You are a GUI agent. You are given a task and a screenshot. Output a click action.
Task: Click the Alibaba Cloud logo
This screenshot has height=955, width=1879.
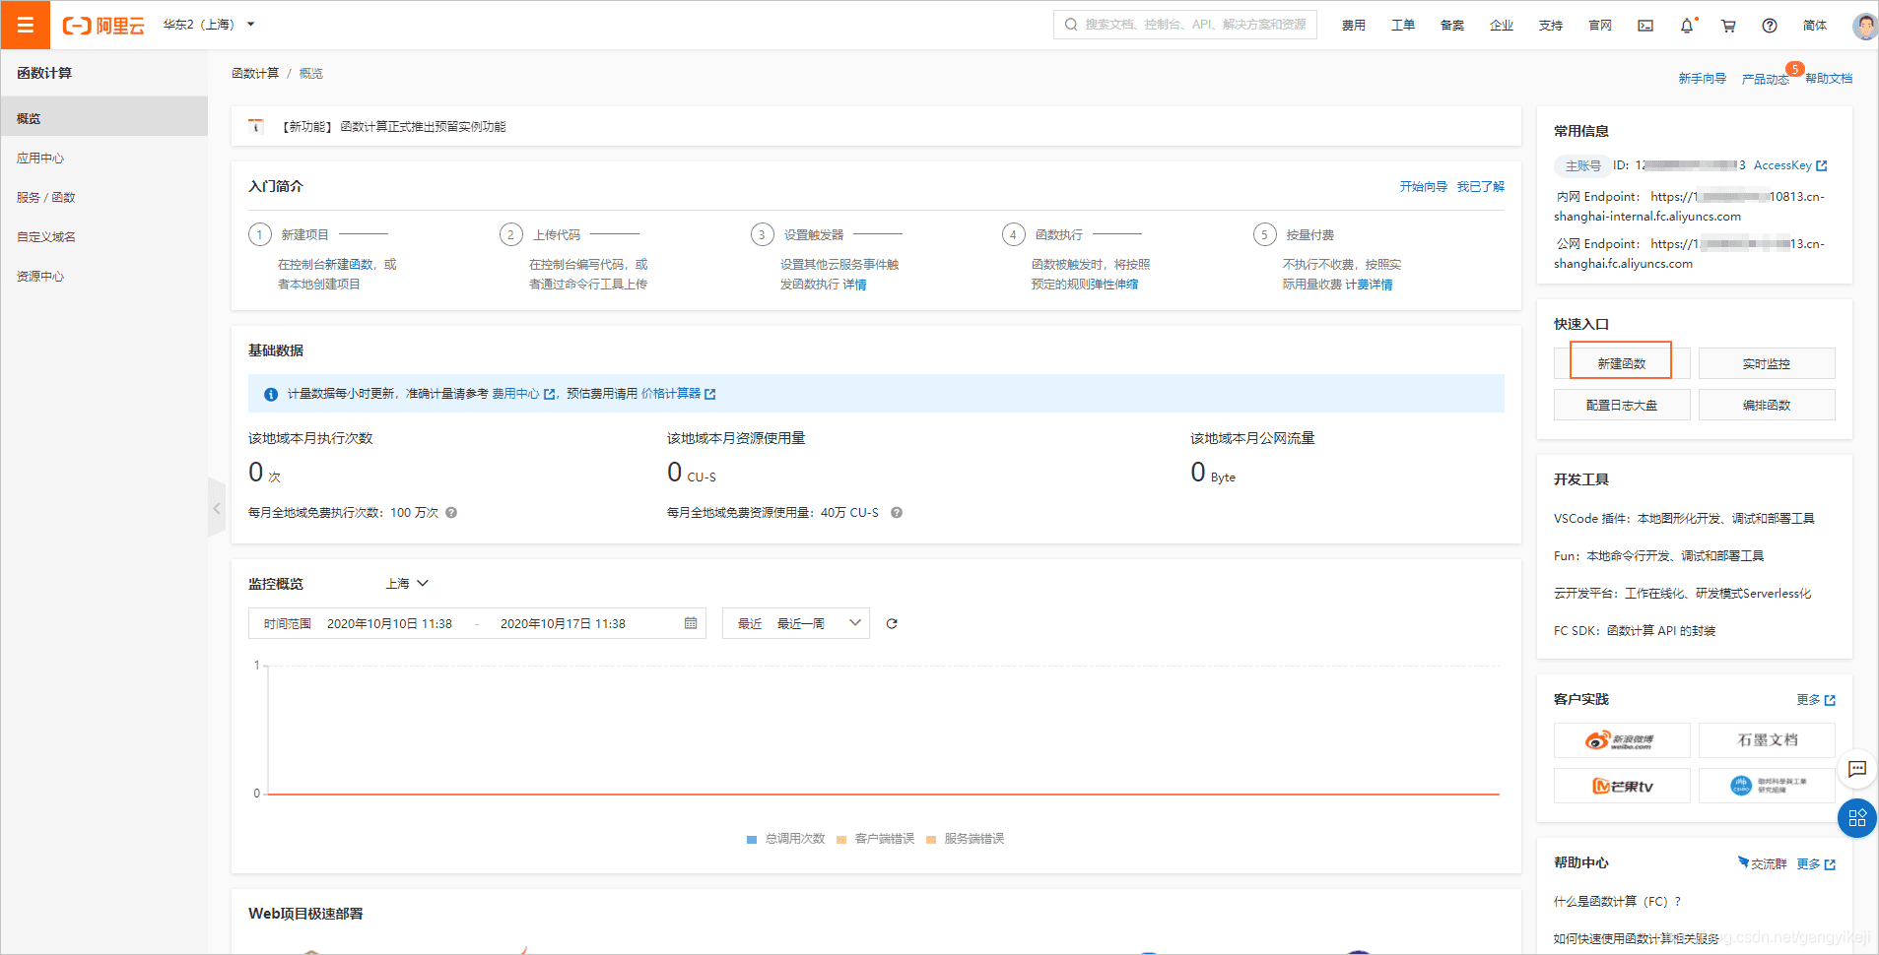coord(103,26)
